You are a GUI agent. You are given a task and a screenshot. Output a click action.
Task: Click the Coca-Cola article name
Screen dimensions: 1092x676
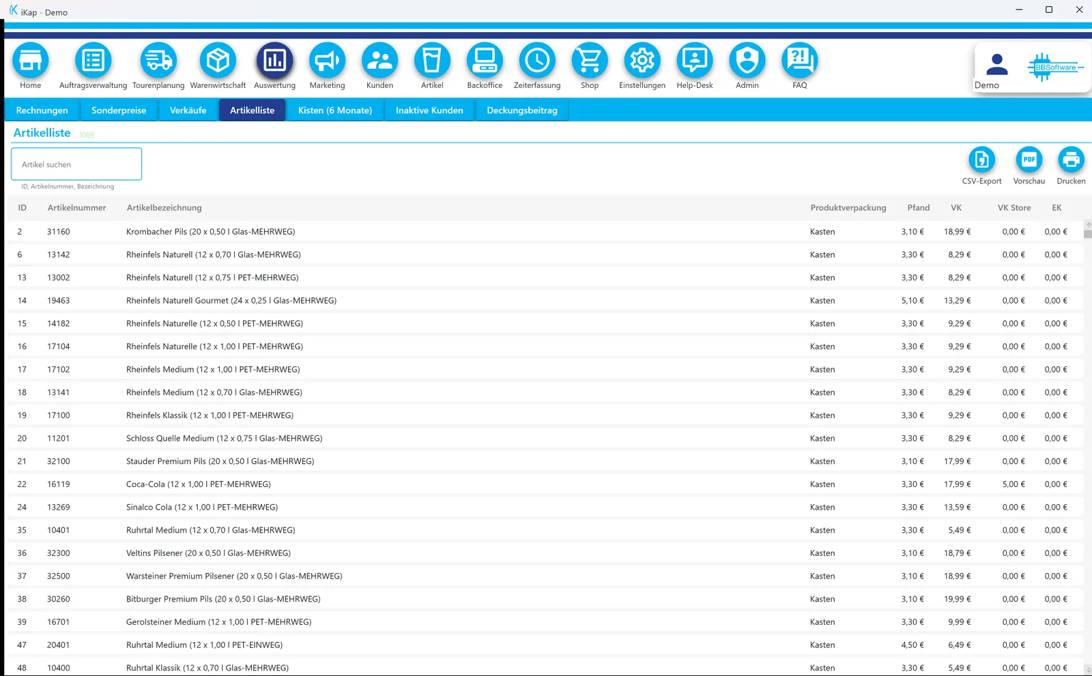[199, 484]
